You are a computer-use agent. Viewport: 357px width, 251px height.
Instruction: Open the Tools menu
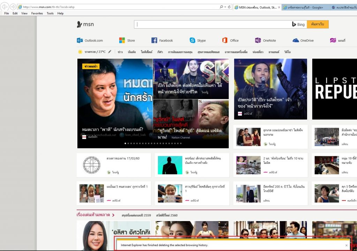coord(50,13)
